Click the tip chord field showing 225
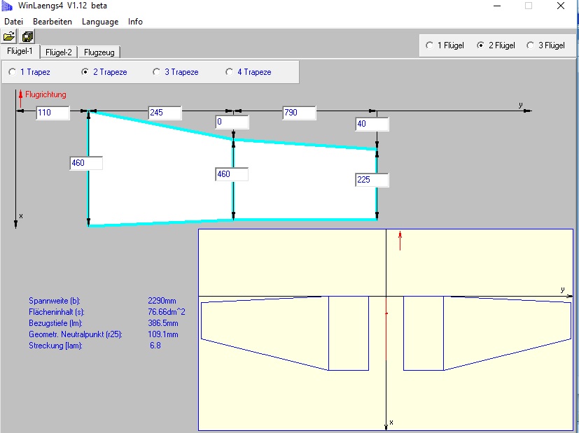579x433 pixels. [372, 180]
